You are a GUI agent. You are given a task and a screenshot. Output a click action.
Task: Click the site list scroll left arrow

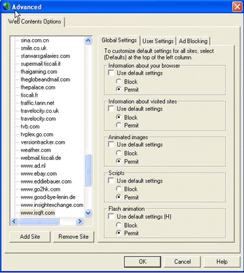click(x=14, y=221)
